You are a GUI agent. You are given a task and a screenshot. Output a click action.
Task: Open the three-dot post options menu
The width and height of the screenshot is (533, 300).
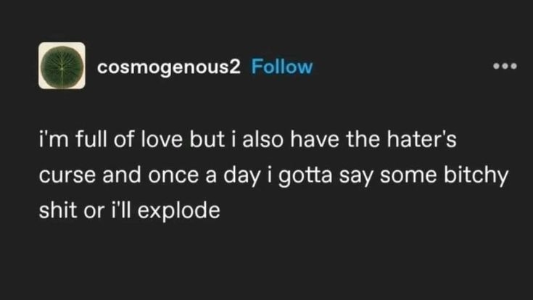503,67
